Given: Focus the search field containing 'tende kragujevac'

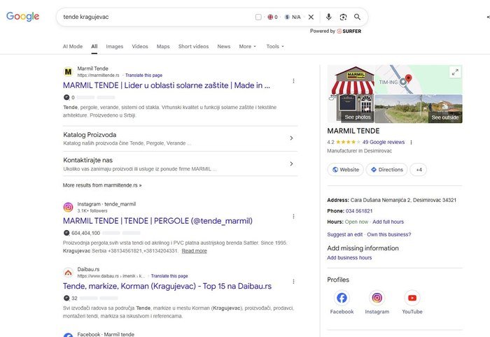Looking at the screenshot, I should [156, 17].
